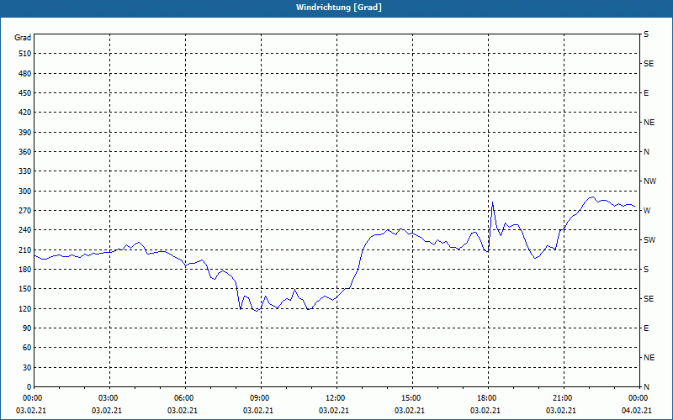
Task: Select the 420 degree axis label
Action: point(25,113)
